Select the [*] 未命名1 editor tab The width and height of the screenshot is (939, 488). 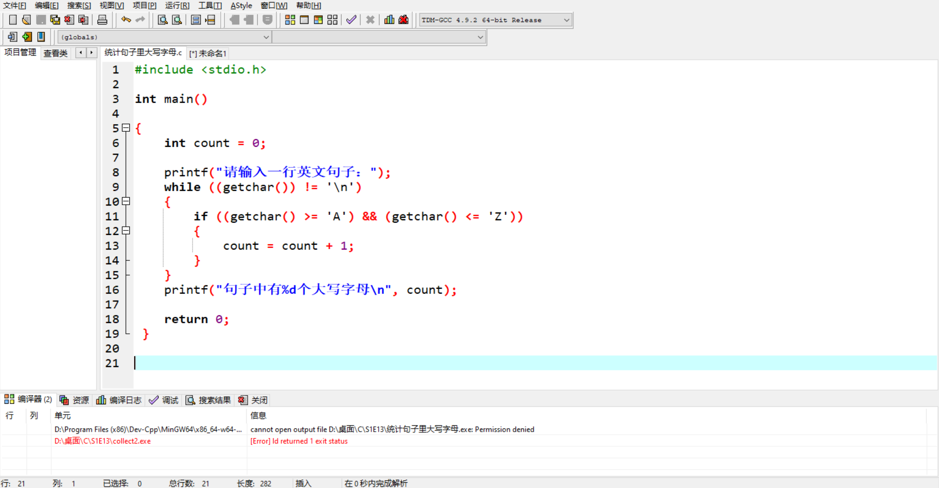(x=208, y=53)
